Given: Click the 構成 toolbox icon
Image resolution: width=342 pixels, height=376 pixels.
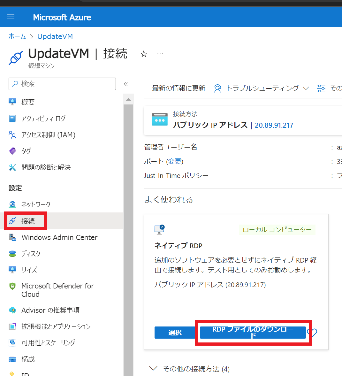Looking at the screenshot, I should (x=12, y=359).
